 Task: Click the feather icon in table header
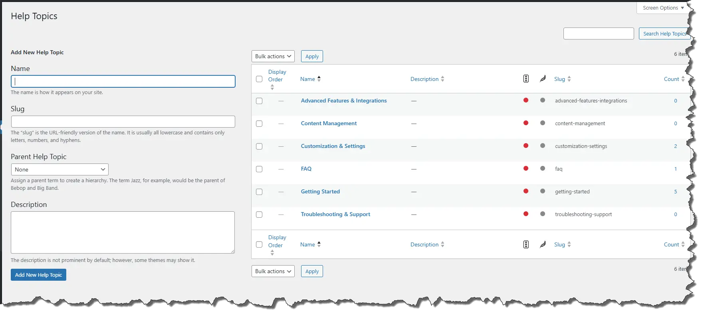pyautogui.click(x=543, y=79)
